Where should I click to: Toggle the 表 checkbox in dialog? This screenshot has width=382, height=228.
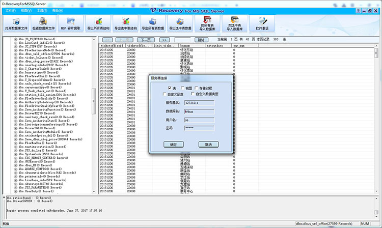(x=170, y=88)
